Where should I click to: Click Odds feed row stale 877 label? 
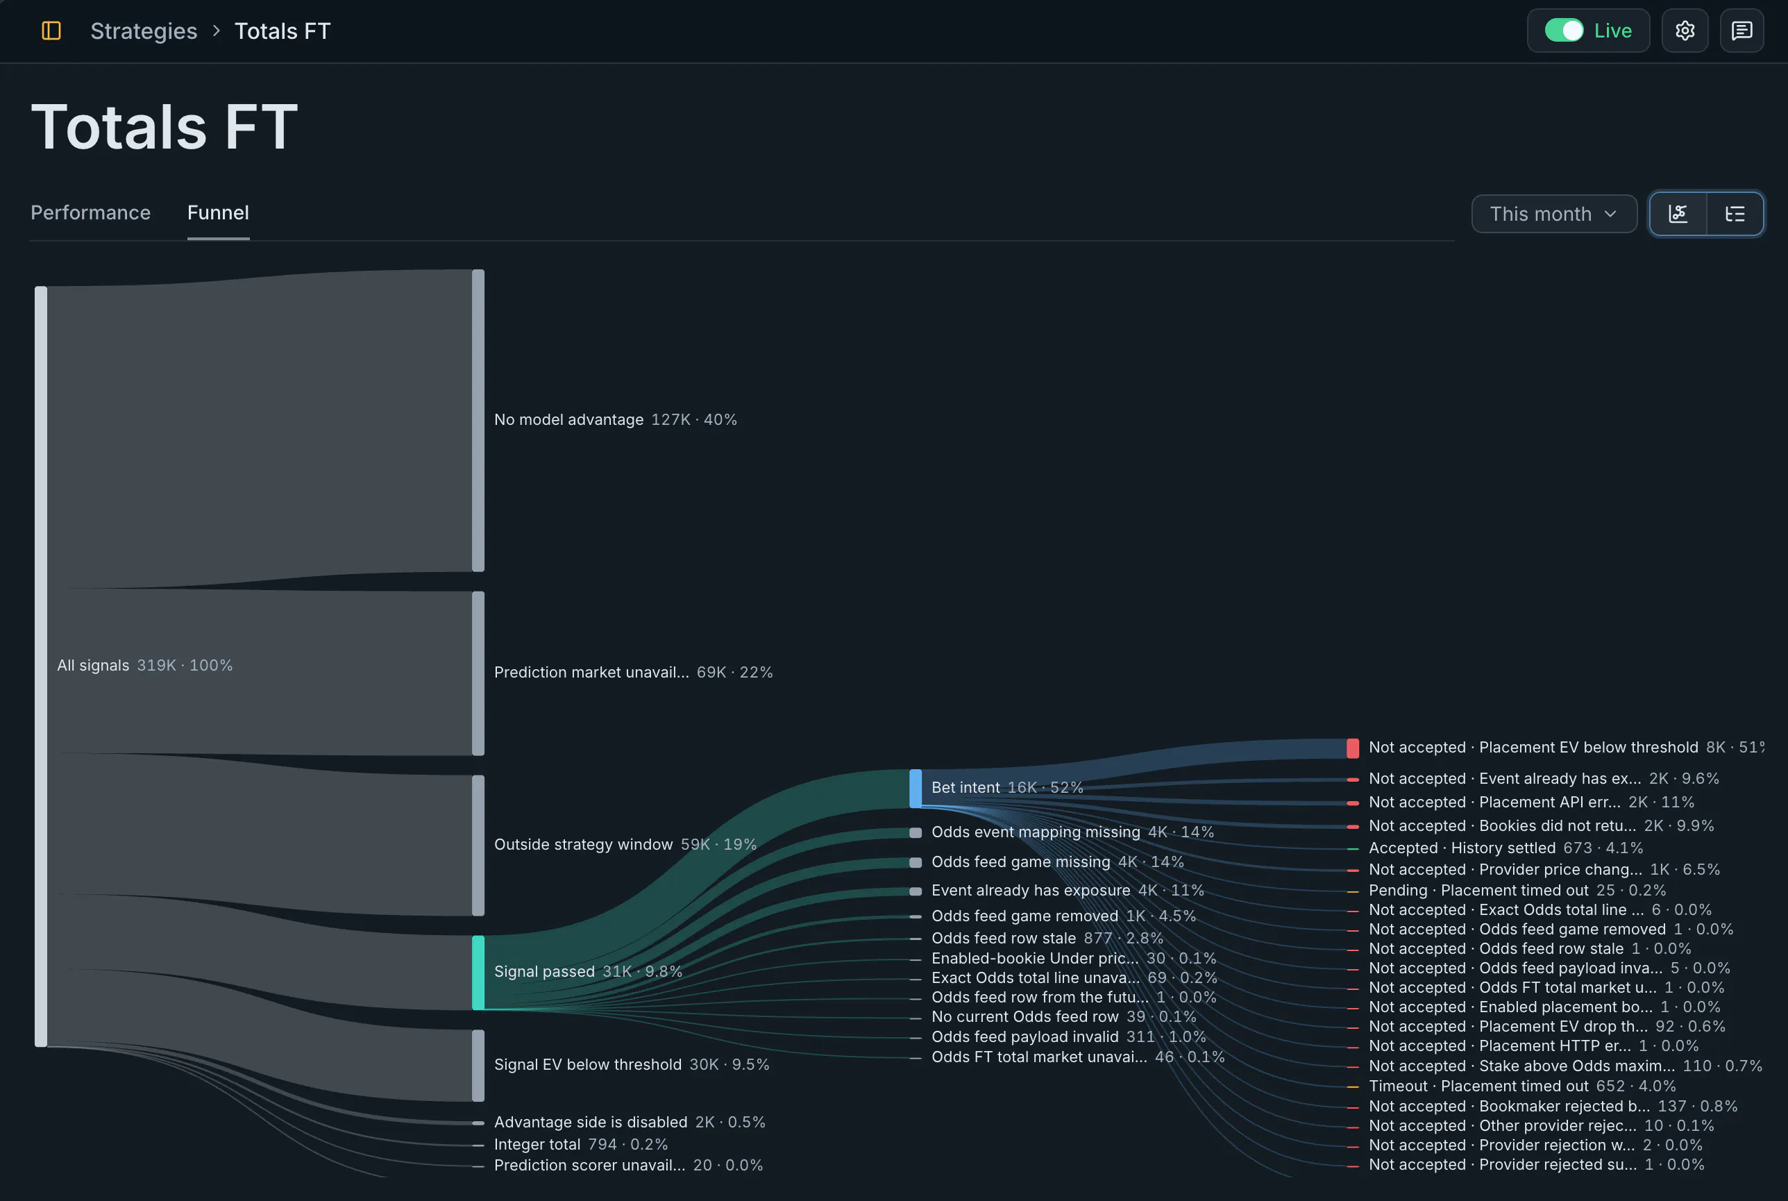coord(1047,939)
